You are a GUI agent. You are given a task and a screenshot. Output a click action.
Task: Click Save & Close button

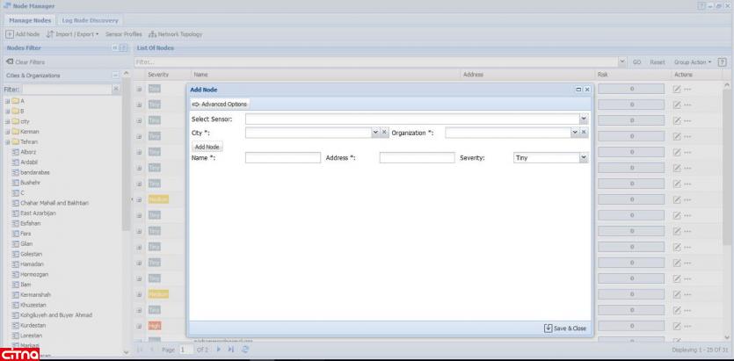click(565, 328)
